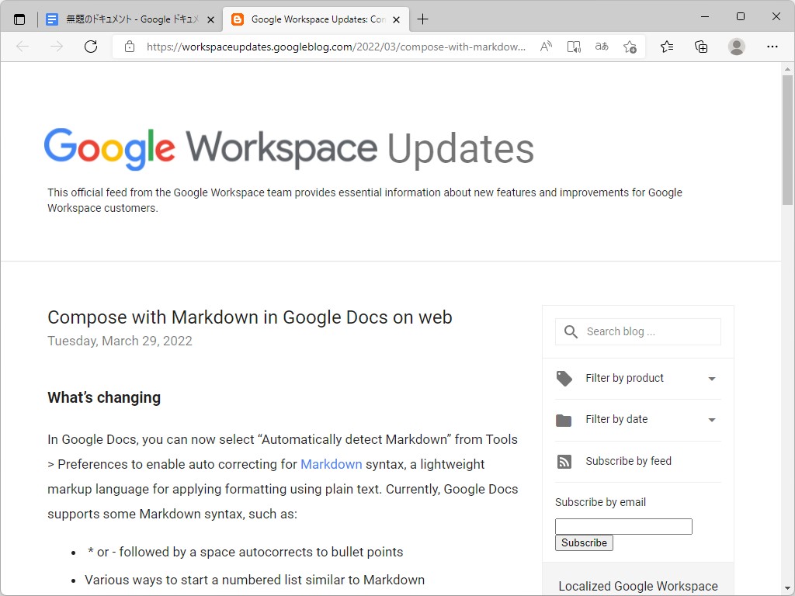Open the Settings and more menu
795x596 pixels.
(773, 47)
